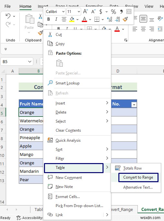Click Cut scissors icon in context menu
Viewport: 164px width, 221px height.
click(50, 34)
